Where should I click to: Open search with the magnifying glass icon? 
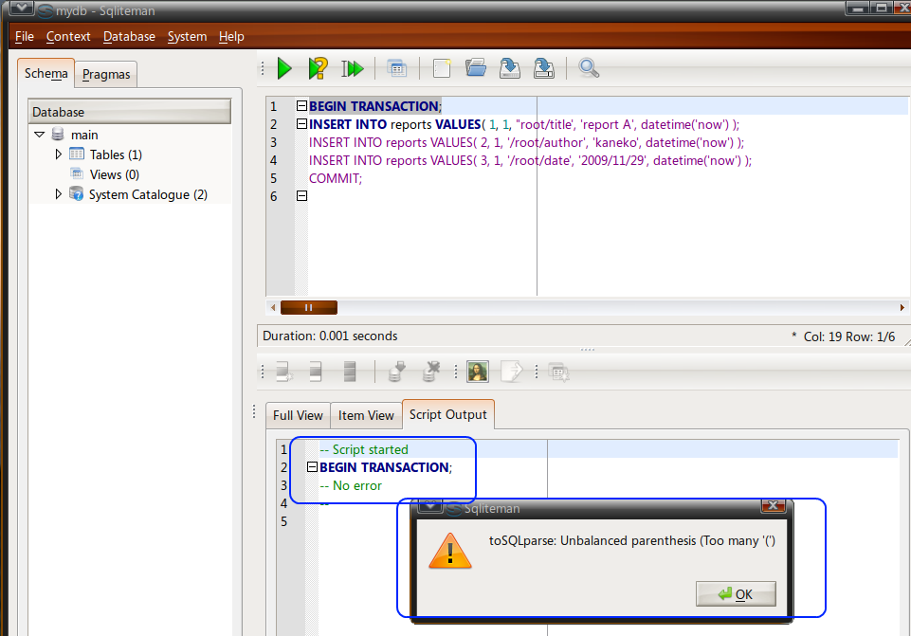coord(589,68)
